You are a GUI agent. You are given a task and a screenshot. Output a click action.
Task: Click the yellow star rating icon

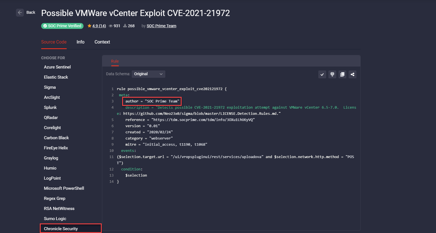[x=89, y=26]
